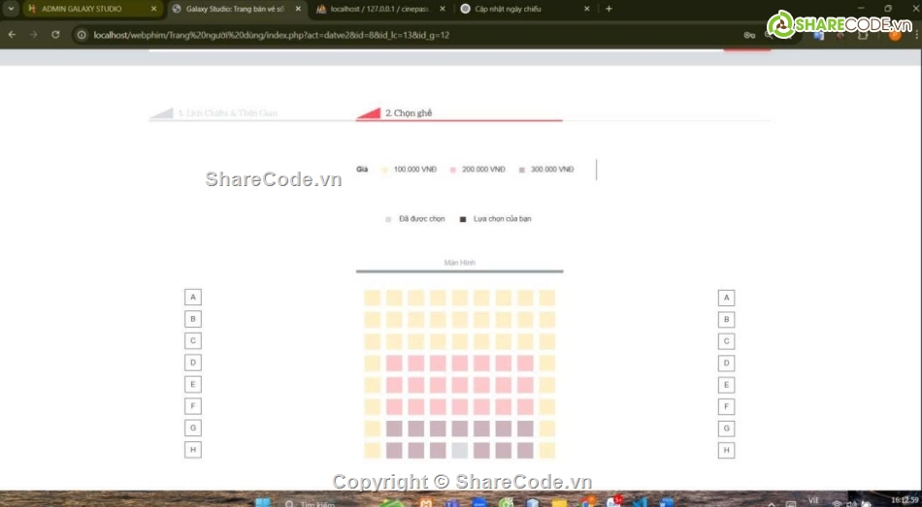922x507 pixels.
Task: Select the first mauve seat in row G
Action: coord(394,428)
